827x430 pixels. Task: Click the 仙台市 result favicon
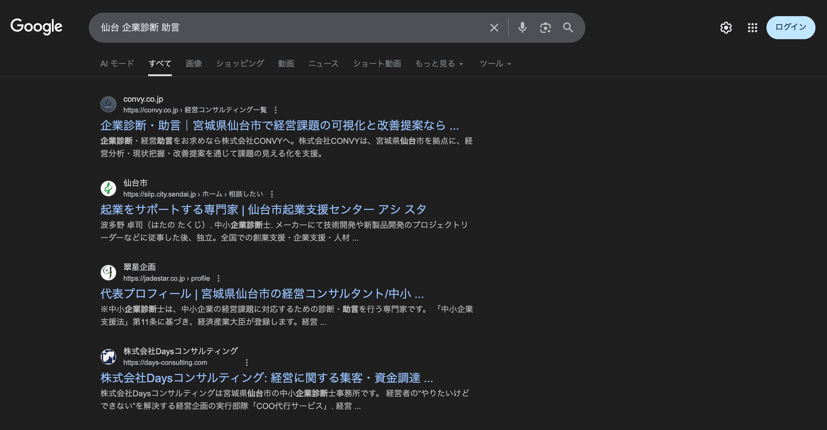(108, 188)
